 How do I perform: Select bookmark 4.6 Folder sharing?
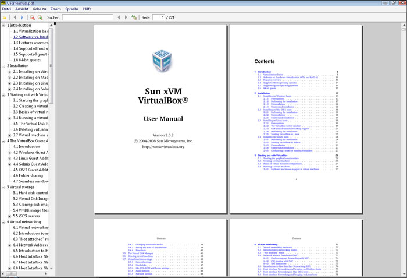coord(31,175)
